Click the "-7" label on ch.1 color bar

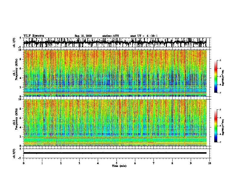point(220,93)
